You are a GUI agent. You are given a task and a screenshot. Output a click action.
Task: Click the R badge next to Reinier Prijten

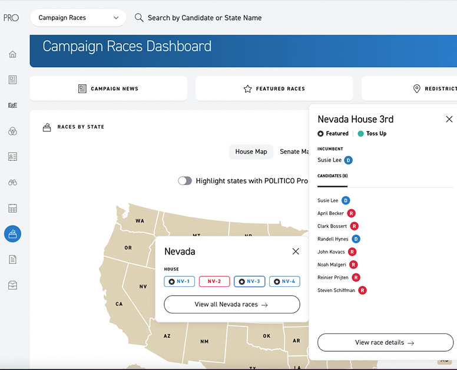click(x=356, y=277)
